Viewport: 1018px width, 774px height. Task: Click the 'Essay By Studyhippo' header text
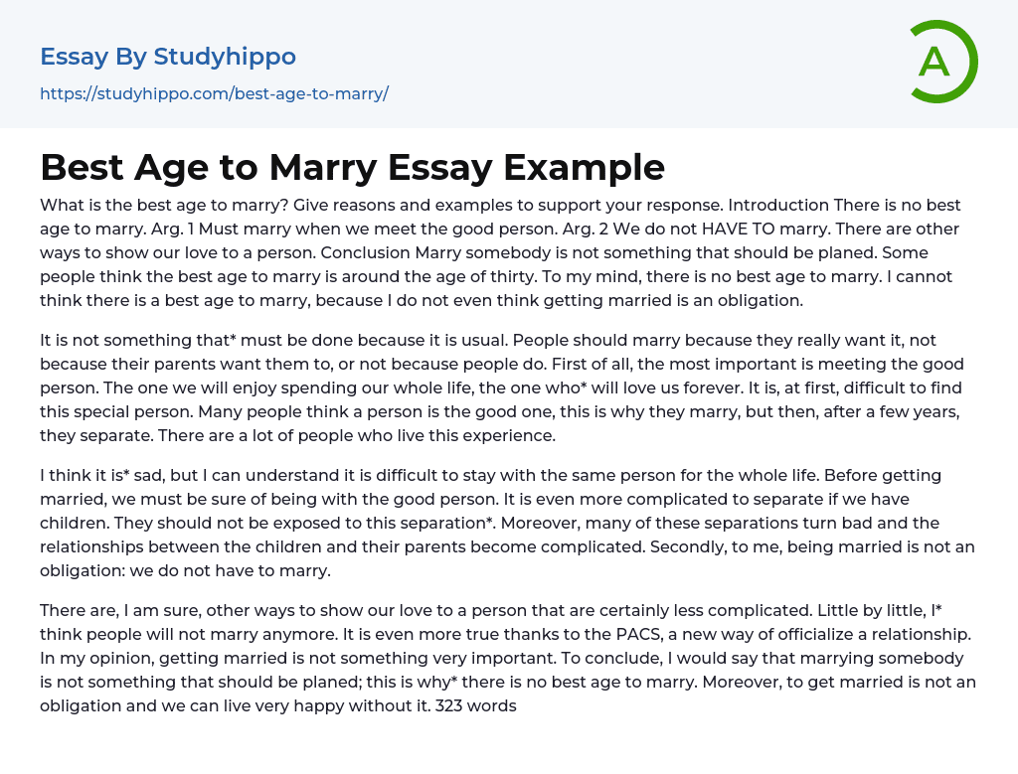click(x=168, y=57)
